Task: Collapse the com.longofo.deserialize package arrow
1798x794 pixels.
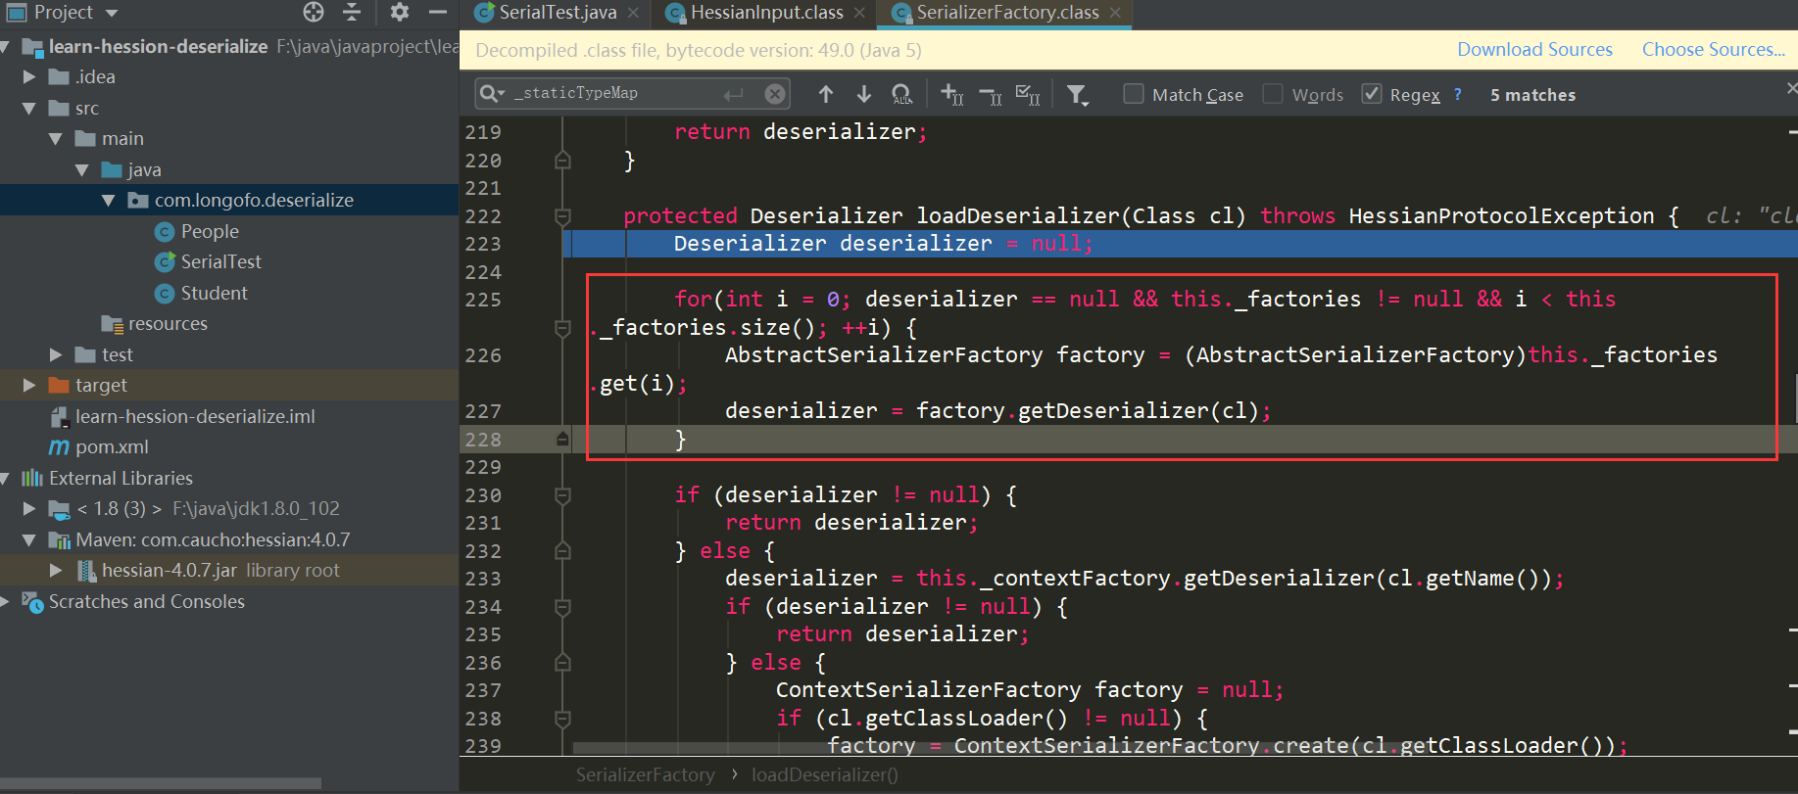Action: click(x=109, y=201)
